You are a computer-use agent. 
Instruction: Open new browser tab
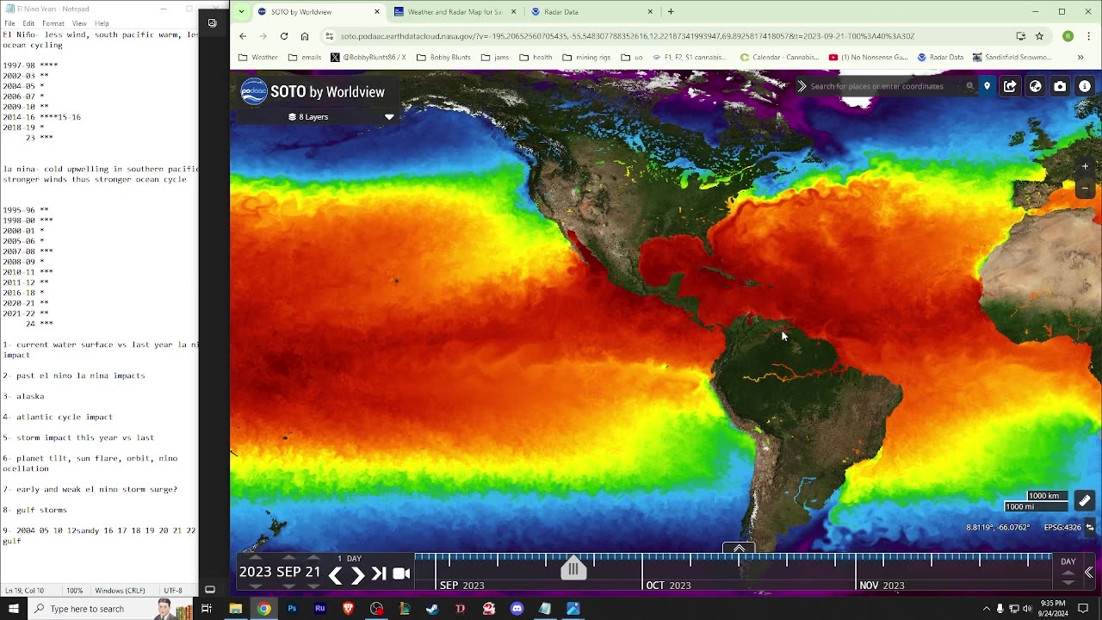pyautogui.click(x=671, y=12)
